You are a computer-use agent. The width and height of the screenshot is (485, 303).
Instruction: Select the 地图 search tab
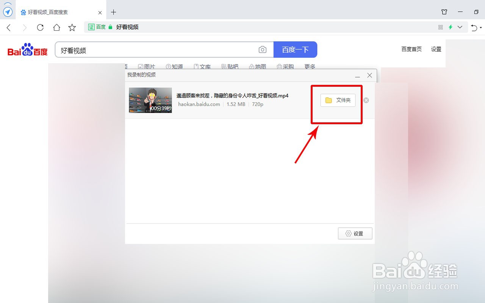(x=257, y=66)
